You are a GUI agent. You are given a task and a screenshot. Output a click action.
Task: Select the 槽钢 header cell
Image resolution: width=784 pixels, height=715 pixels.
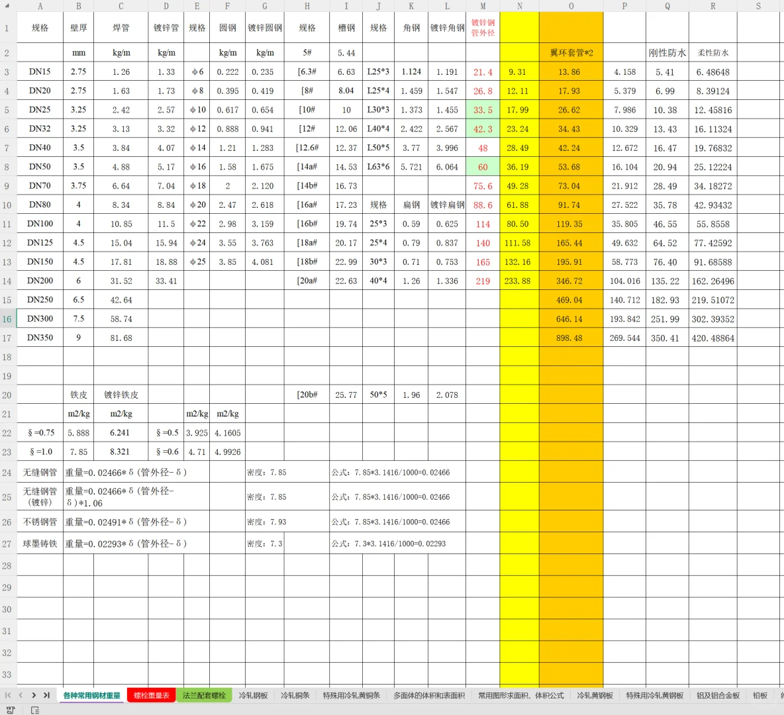[346, 28]
